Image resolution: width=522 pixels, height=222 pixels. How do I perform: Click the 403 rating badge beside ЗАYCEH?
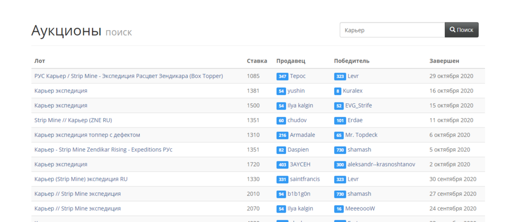(282, 165)
